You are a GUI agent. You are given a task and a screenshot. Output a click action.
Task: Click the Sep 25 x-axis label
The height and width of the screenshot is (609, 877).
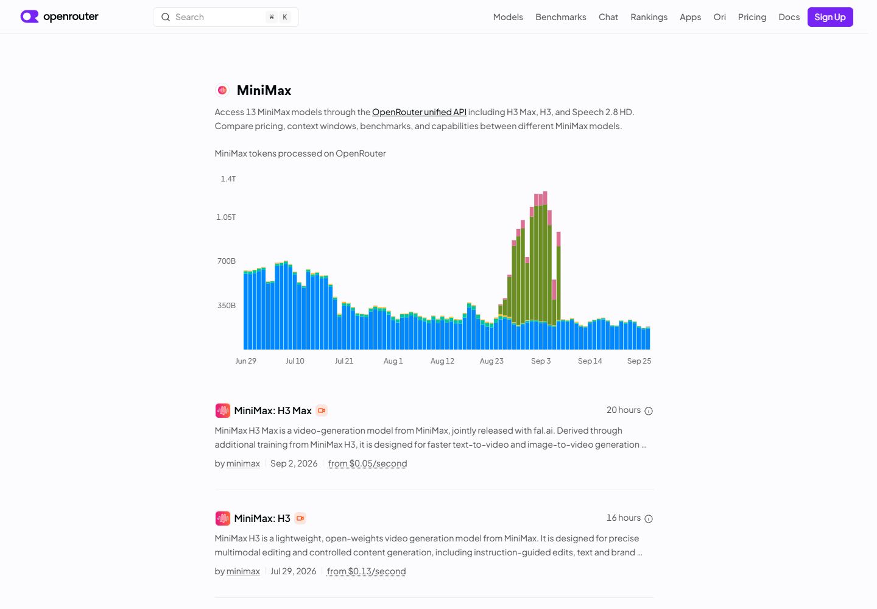tap(639, 361)
